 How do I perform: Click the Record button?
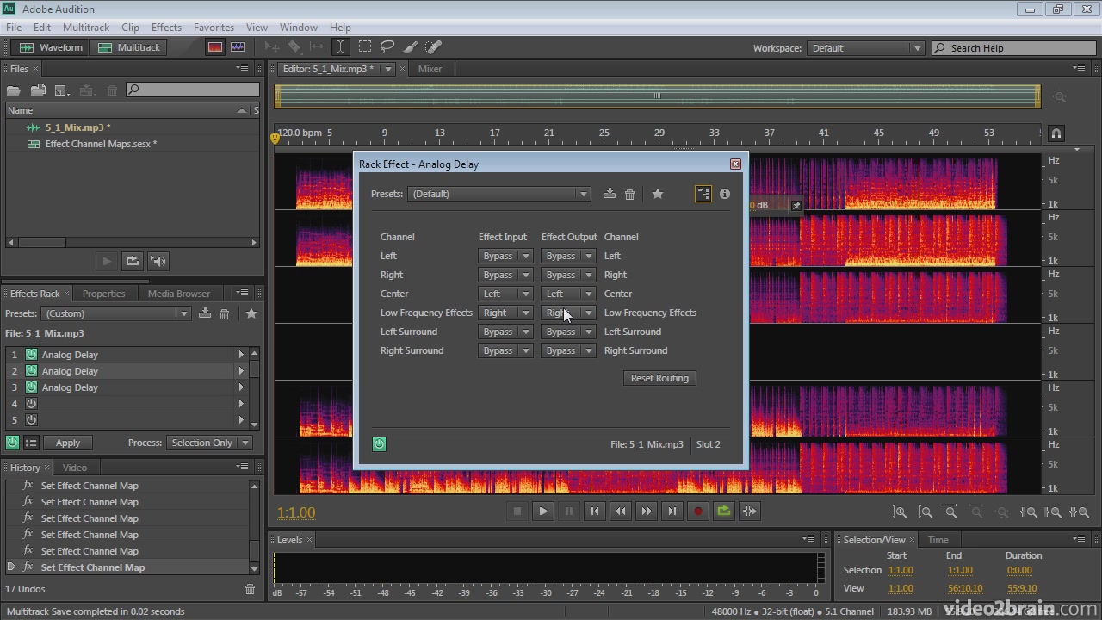(x=698, y=511)
